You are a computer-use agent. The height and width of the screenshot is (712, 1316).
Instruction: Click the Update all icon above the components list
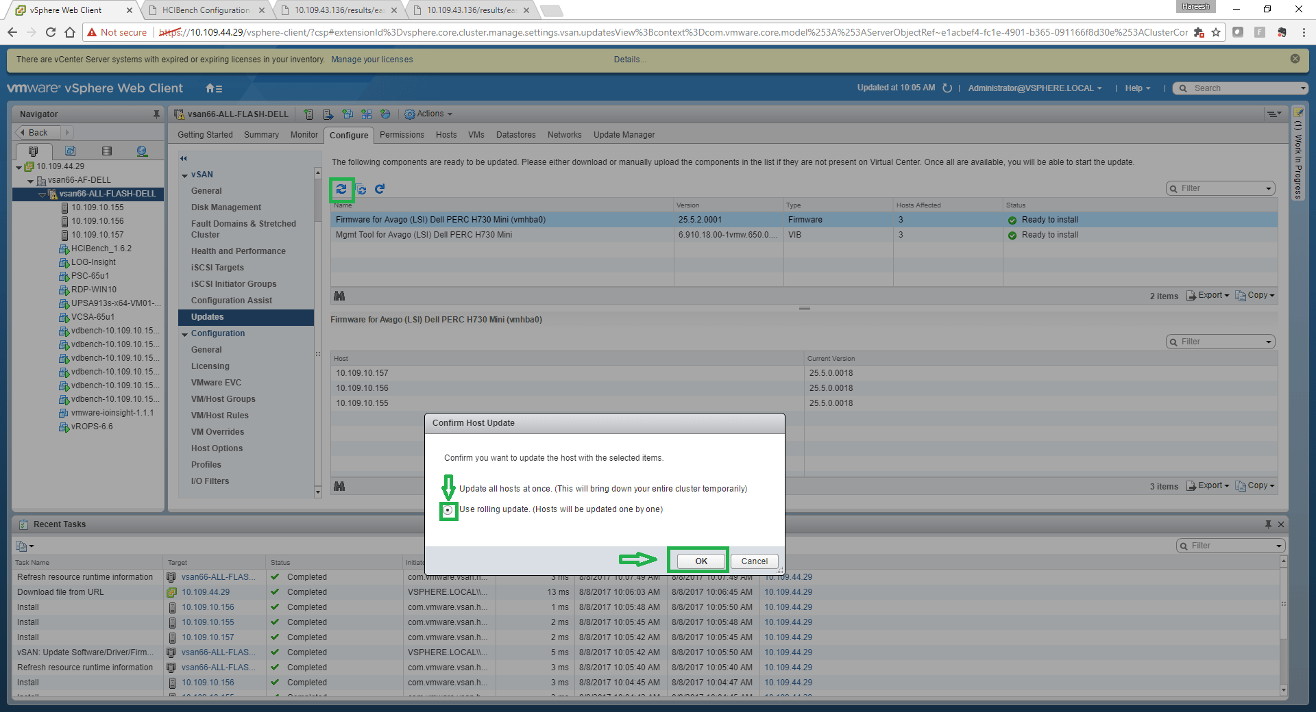(341, 189)
